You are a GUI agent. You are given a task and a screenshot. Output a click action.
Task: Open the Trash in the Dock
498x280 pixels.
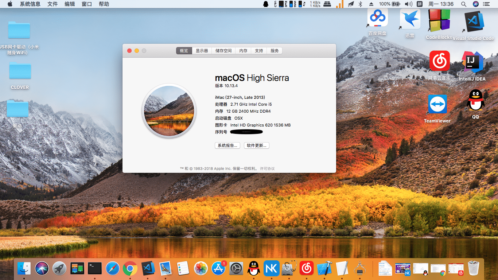(474, 268)
